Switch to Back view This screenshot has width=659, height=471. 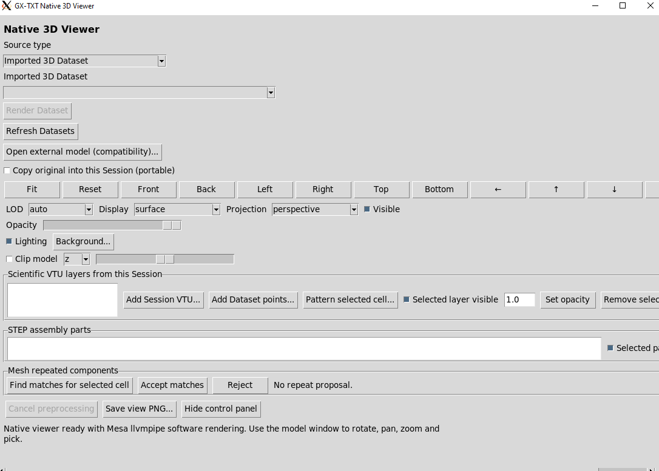206,189
